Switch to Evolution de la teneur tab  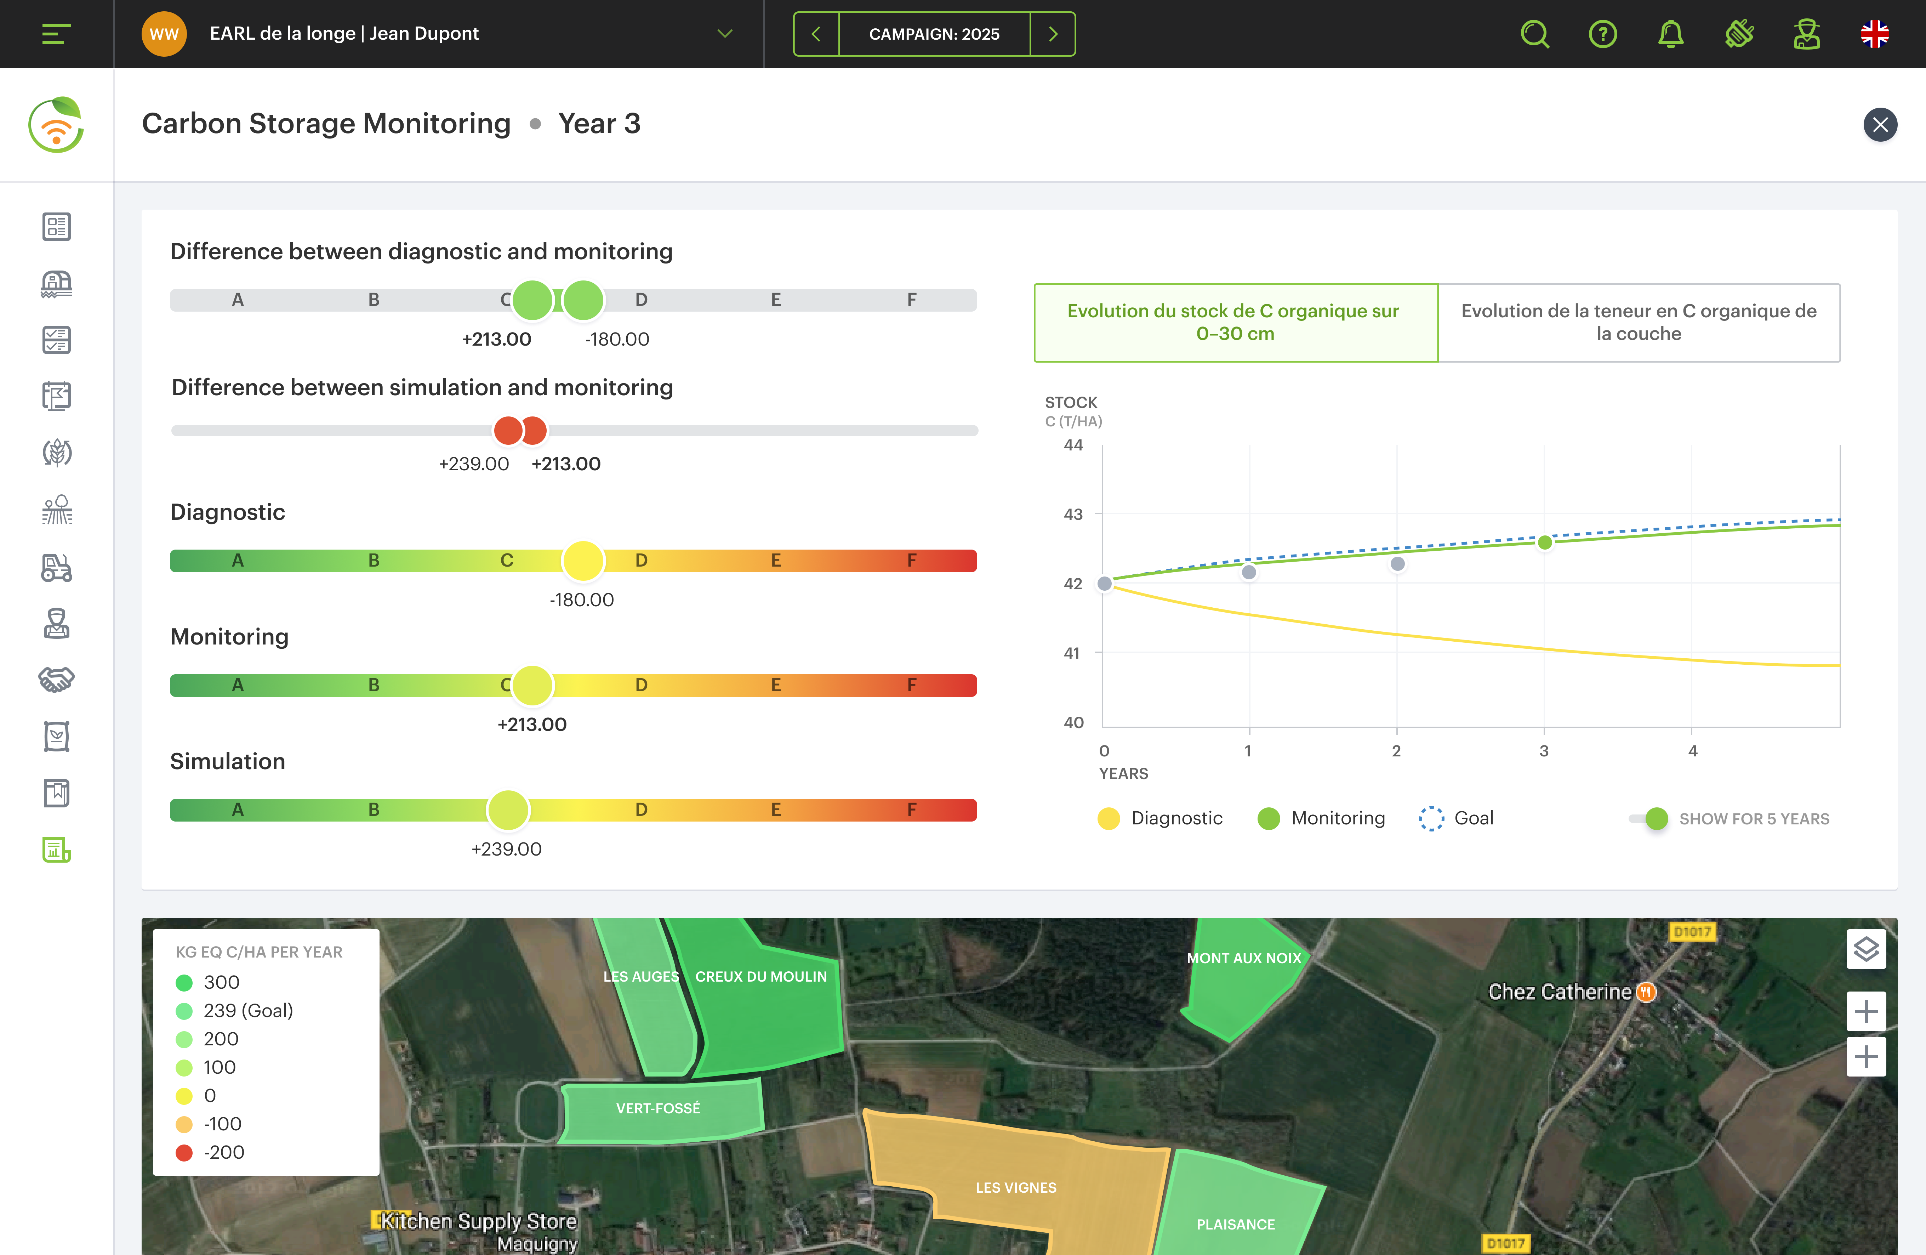(1639, 322)
